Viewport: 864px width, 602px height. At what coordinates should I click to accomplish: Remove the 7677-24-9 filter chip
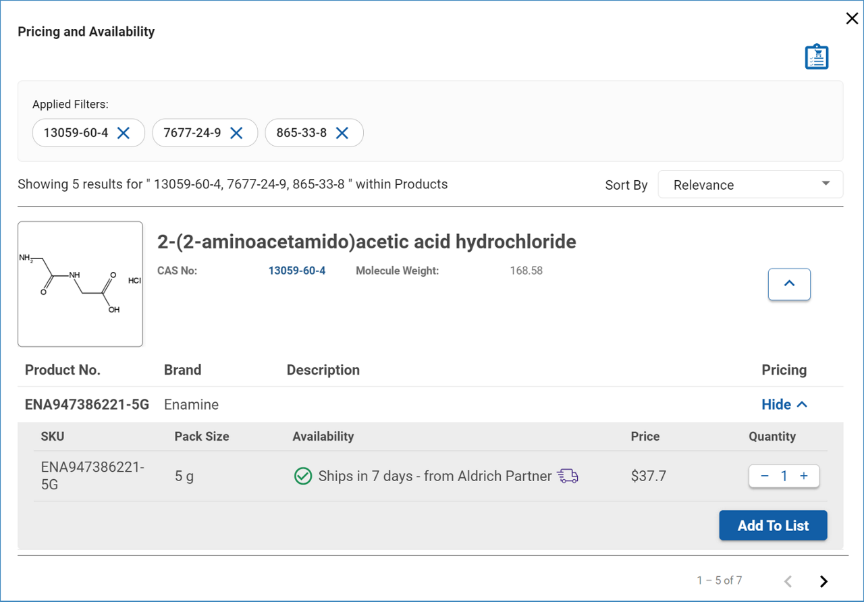[x=236, y=133]
